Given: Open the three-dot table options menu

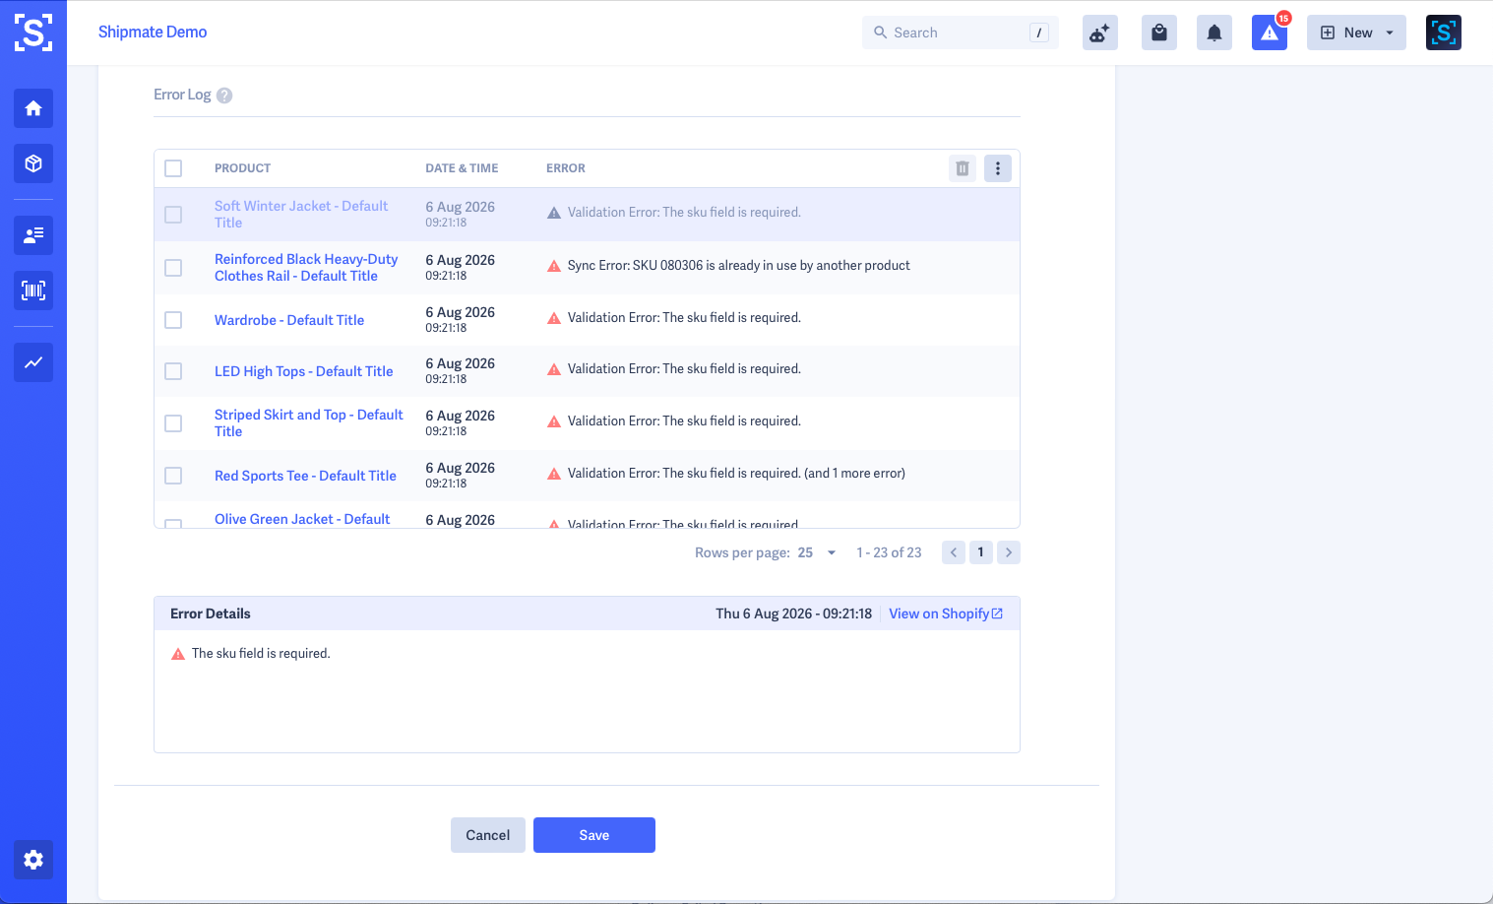Looking at the screenshot, I should [998, 168].
